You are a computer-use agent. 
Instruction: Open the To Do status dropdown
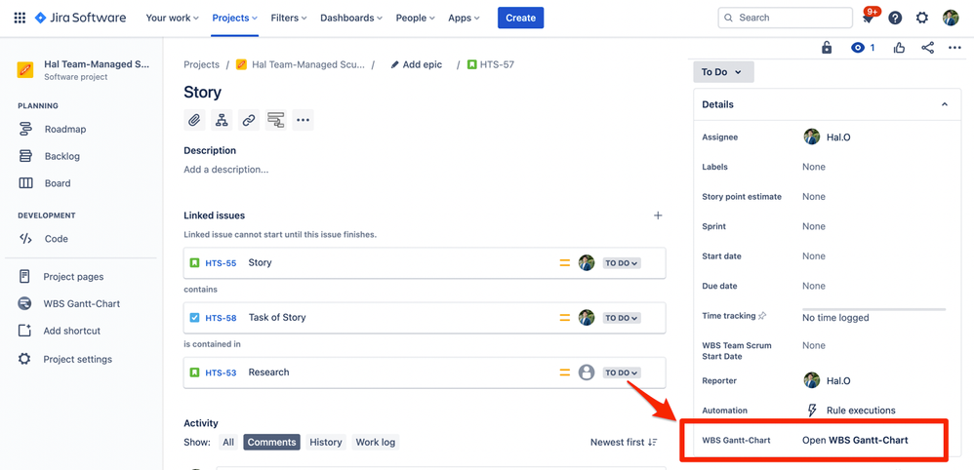(x=723, y=72)
